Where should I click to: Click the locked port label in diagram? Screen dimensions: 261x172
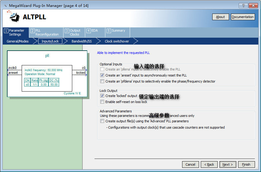coord(81,73)
